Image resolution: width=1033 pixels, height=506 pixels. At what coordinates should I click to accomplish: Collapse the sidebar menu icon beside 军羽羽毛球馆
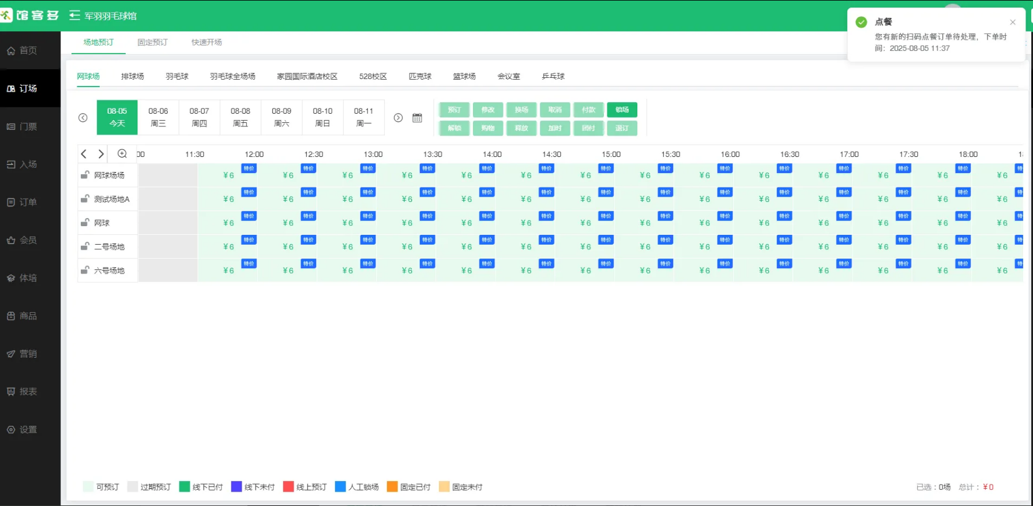74,16
